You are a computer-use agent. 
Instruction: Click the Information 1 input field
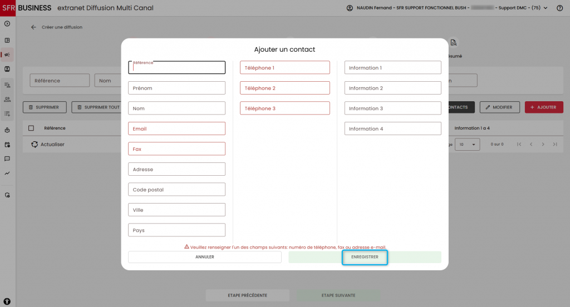pyautogui.click(x=392, y=68)
